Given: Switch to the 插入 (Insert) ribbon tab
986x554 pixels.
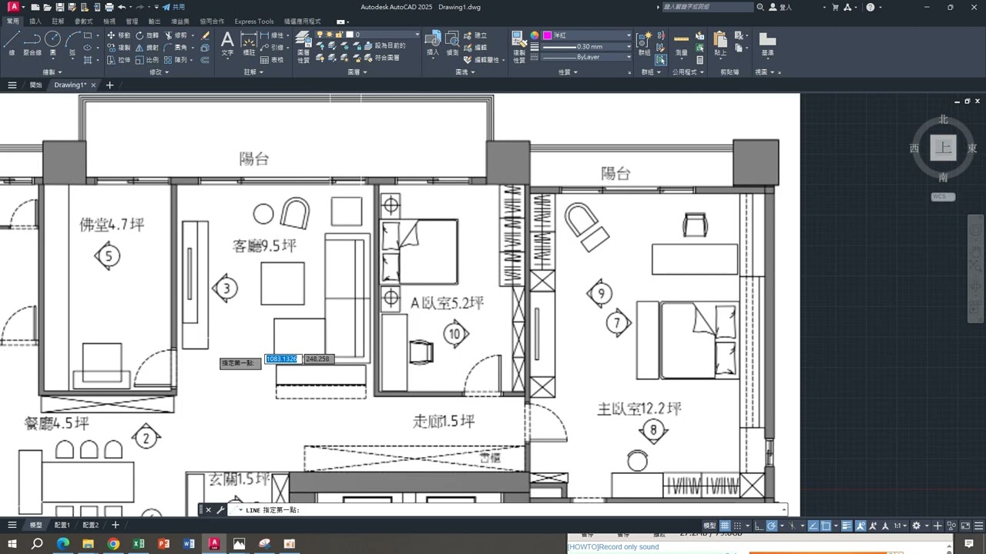Looking at the screenshot, I should point(35,22).
